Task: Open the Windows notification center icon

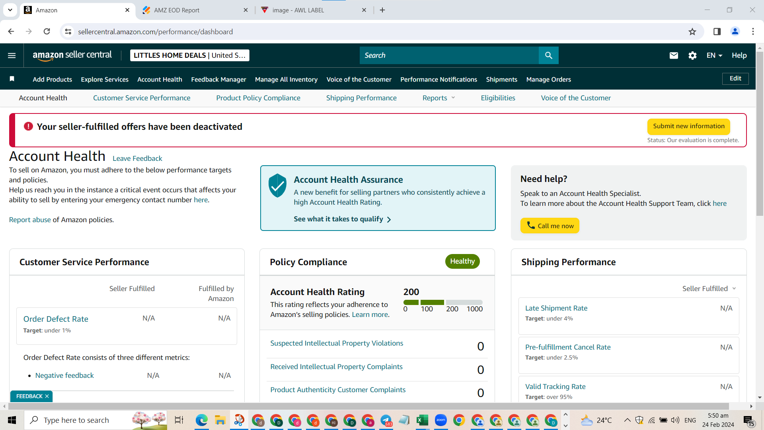Action: pyautogui.click(x=749, y=420)
